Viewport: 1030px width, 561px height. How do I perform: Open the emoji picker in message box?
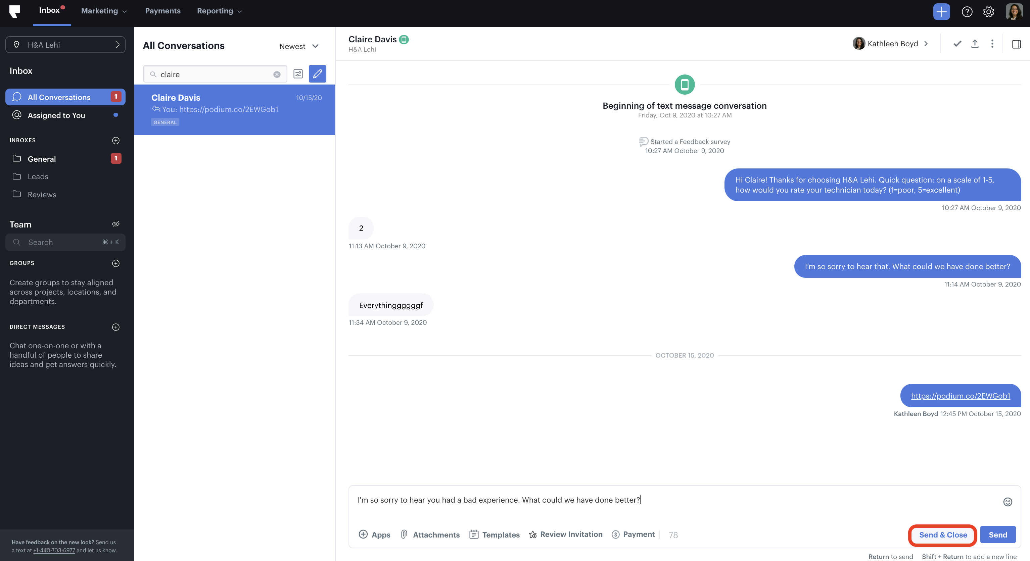click(x=1007, y=502)
